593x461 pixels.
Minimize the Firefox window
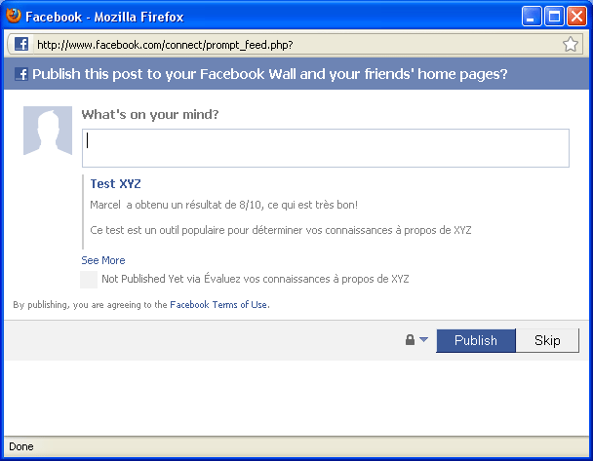pos(531,17)
